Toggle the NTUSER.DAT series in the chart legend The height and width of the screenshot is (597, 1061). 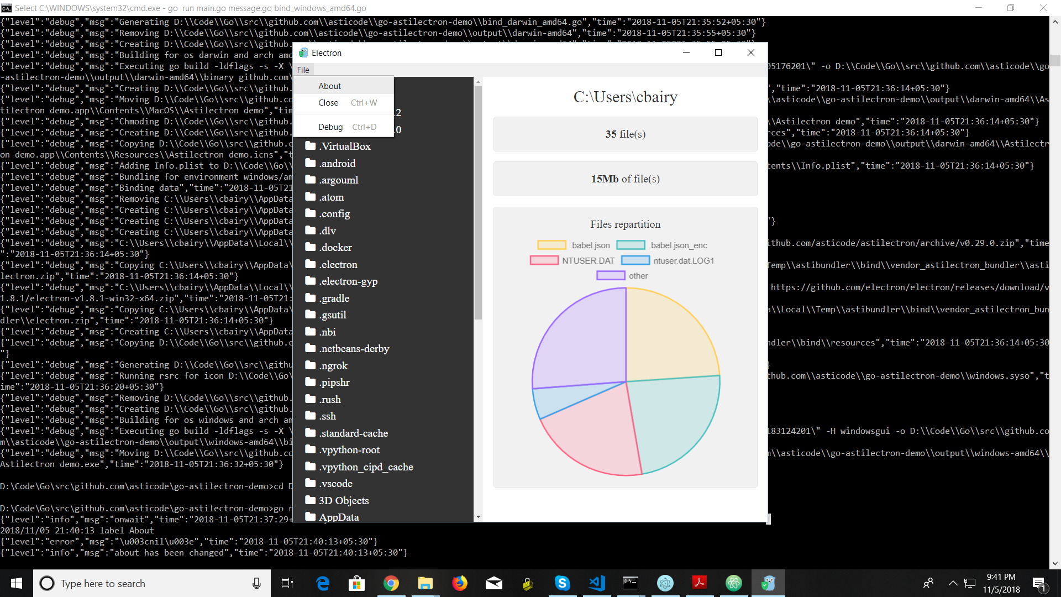544,260
